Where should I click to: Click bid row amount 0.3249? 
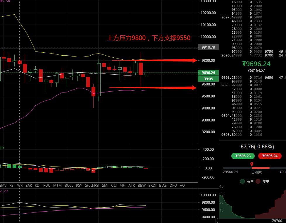[x=256, y=81]
